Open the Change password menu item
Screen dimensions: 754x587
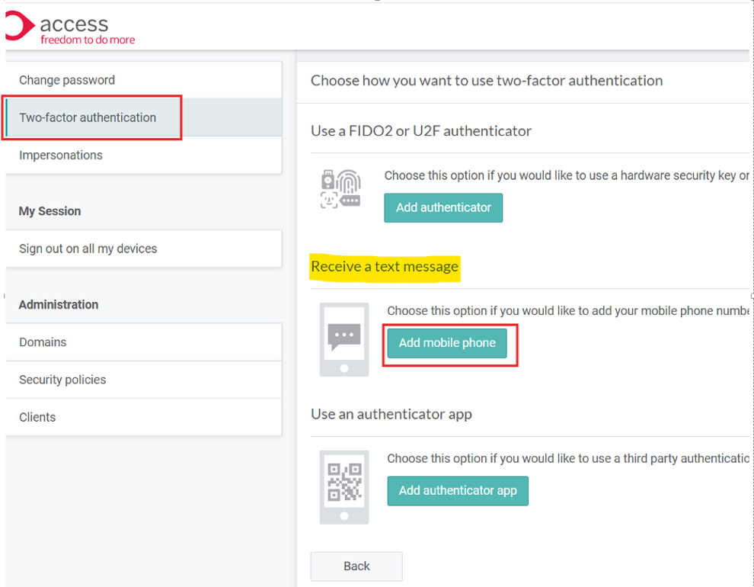[67, 80]
